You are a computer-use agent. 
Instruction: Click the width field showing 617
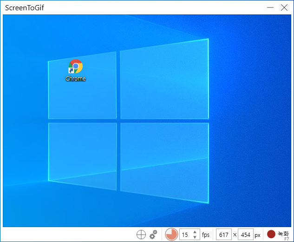tap(224, 235)
